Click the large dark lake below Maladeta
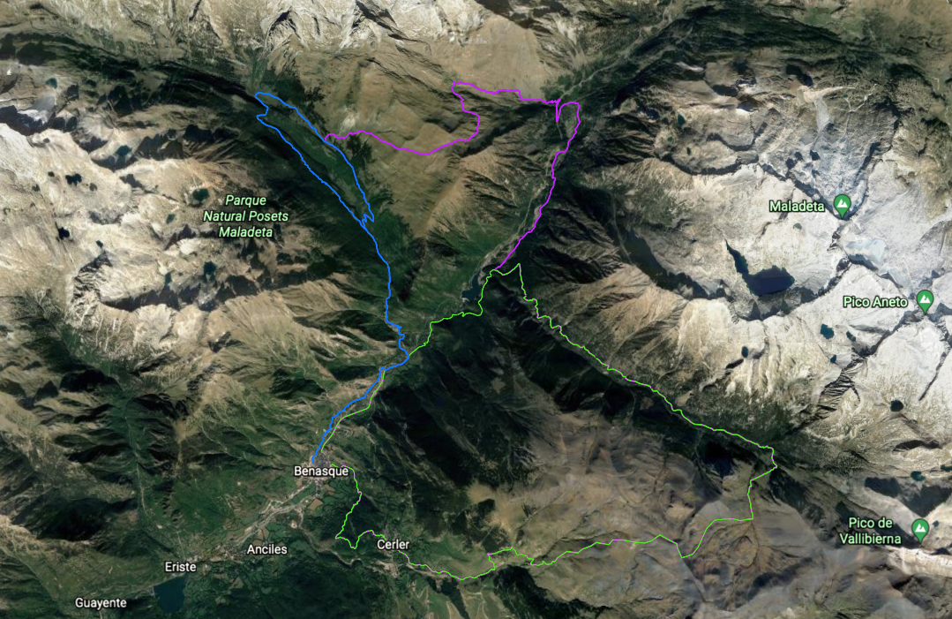The width and height of the screenshot is (952, 619). pyautogui.click(x=766, y=281)
